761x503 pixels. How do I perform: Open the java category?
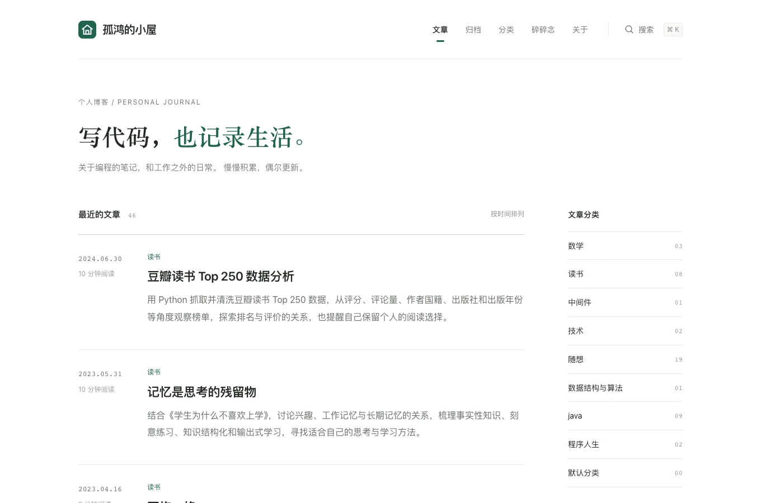[625, 416]
